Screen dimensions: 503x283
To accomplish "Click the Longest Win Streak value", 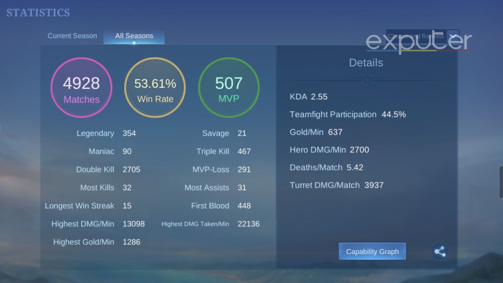I will (x=127, y=206).
